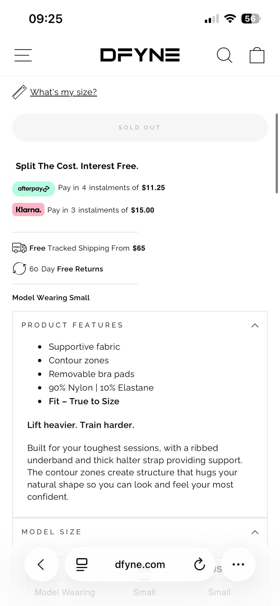This screenshot has width=280, height=606.
Task: Tap the Sold Out button
Action: [x=140, y=127]
